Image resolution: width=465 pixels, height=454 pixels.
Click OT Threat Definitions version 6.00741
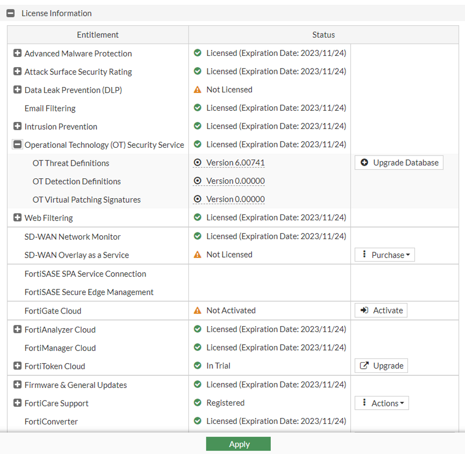(235, 163)
